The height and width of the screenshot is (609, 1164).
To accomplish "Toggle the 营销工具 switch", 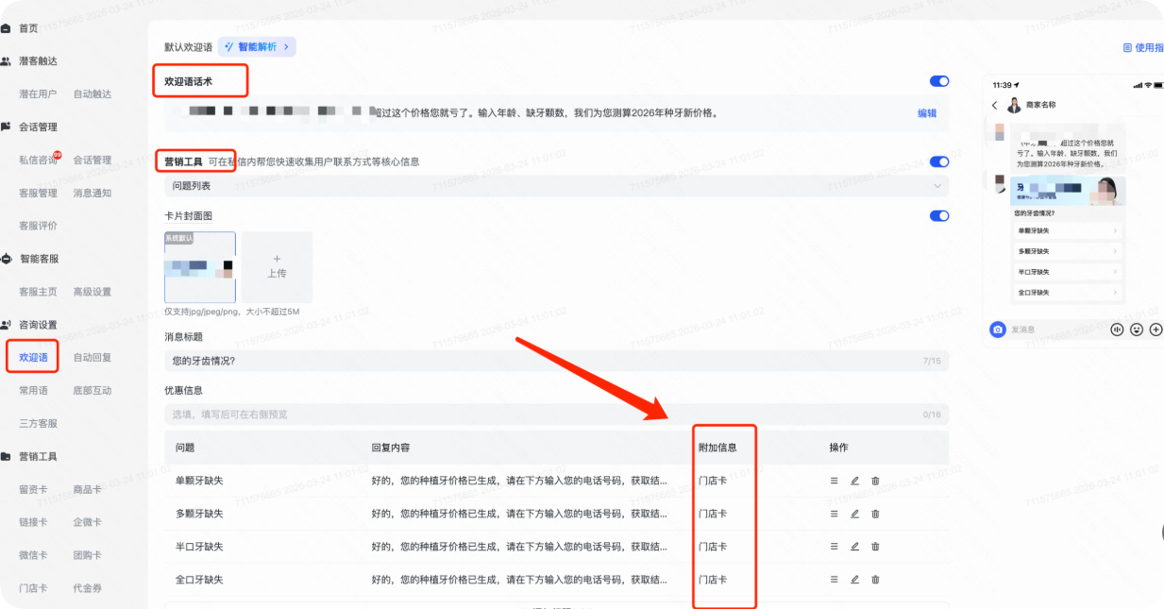I will point(939,161).
